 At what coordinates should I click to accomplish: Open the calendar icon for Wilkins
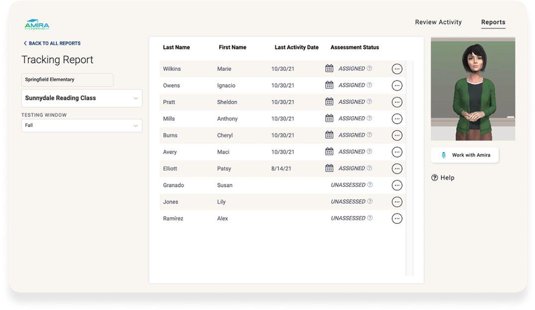point(329,68)
